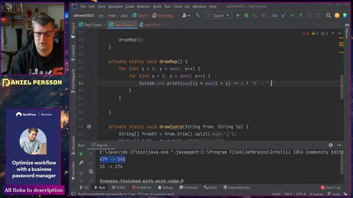Screen dimensions: 353x198
Task: Click the Run console vertical scrollbar
Action: (x=342, y=163)
